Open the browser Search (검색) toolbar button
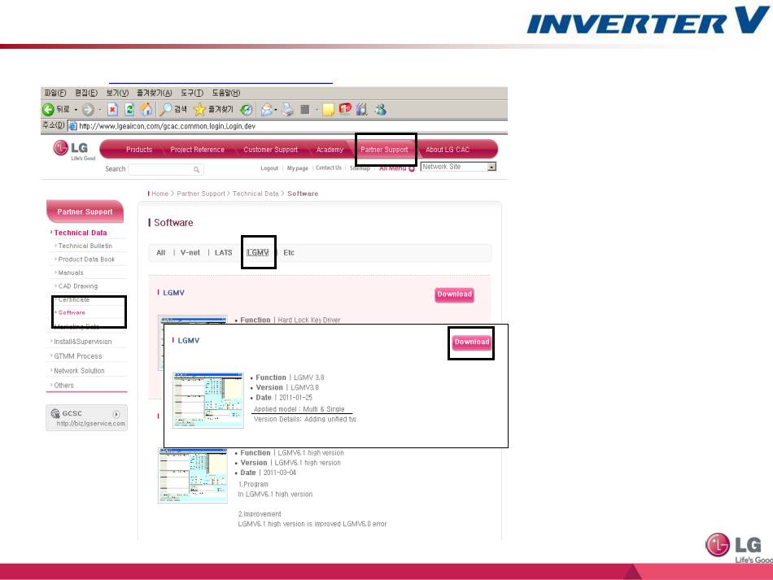The width and height of the screenshot is (773, 580). pyautogui.click(x=173, y=109)
